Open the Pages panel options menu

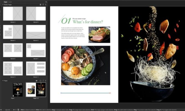click(x=46, y=2)
